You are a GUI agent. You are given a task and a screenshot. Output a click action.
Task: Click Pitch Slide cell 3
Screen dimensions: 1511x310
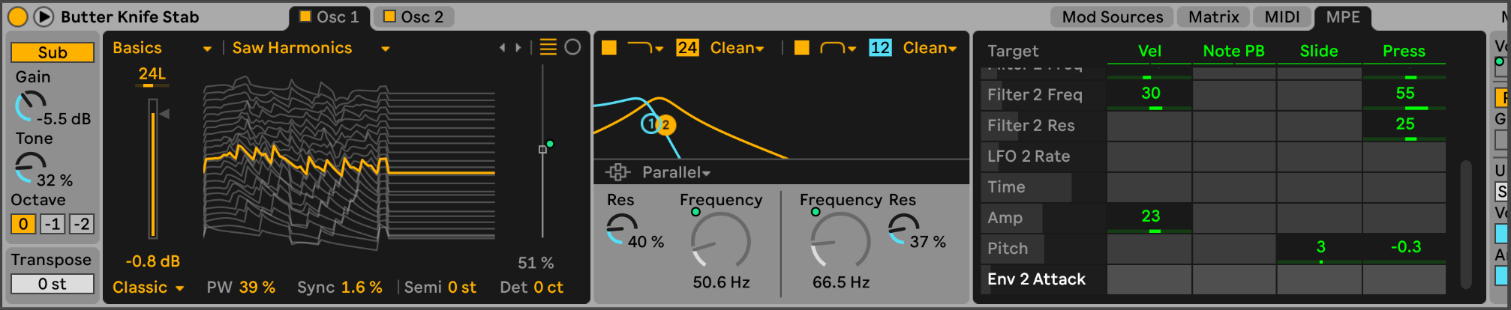coord(1320,249)
